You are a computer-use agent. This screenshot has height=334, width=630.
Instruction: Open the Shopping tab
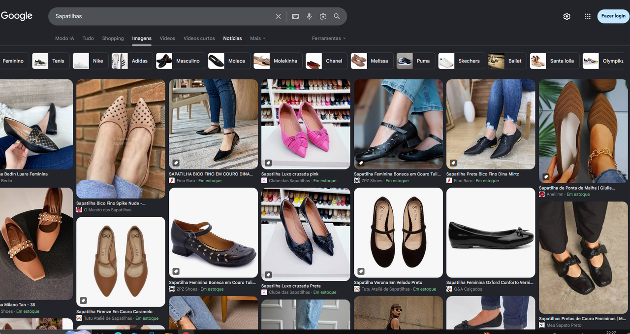(x=113, y=38)
